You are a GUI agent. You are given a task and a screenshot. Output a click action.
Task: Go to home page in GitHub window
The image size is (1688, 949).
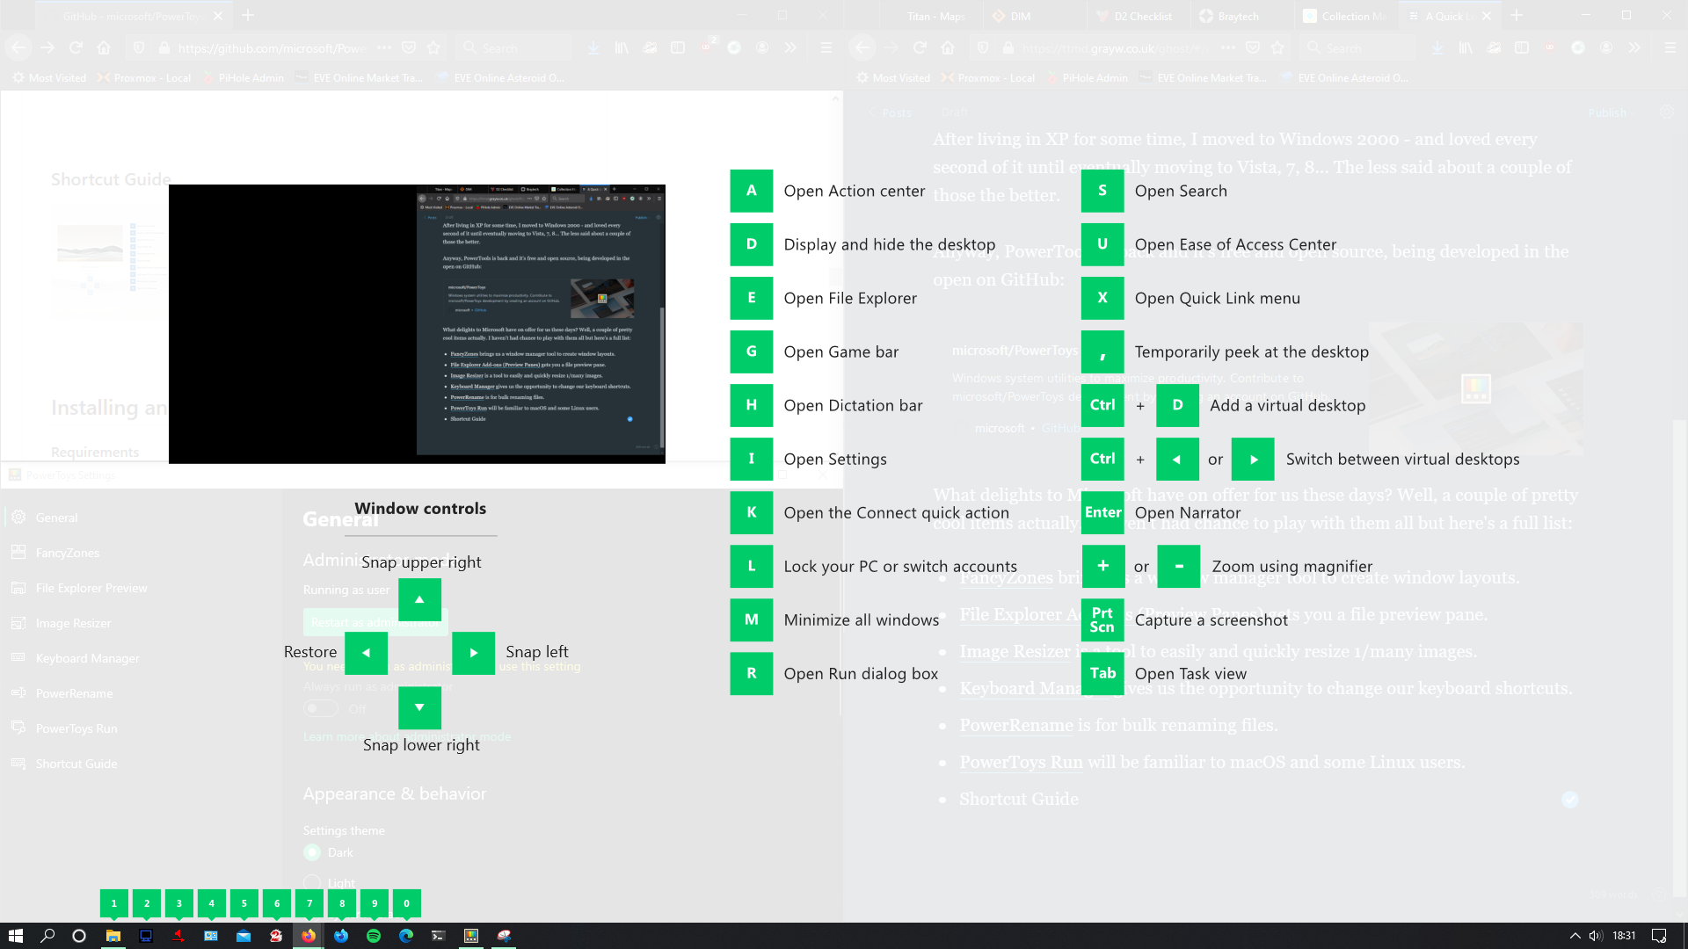(x=104, y=47)
